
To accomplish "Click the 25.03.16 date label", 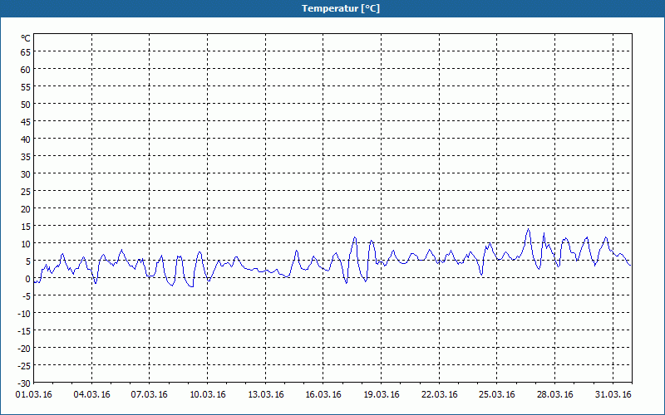I will click(497, 395).
